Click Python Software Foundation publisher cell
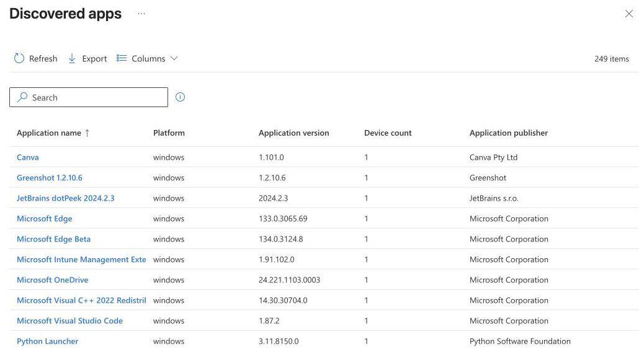639x348 pixels. [x=520, y=341]
